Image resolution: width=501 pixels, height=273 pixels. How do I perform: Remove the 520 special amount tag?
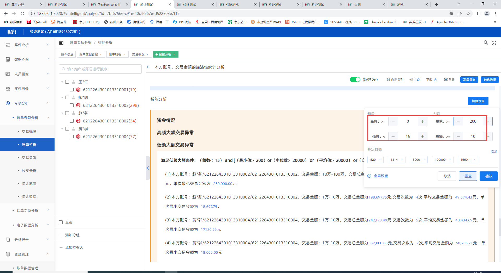(x=380, y=160)
